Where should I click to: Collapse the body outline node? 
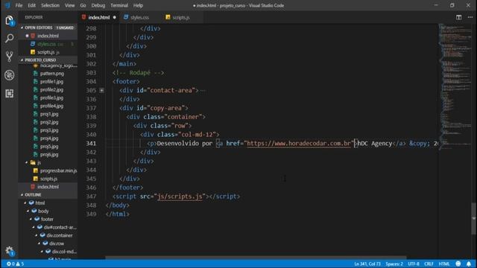tap(28, 211)
